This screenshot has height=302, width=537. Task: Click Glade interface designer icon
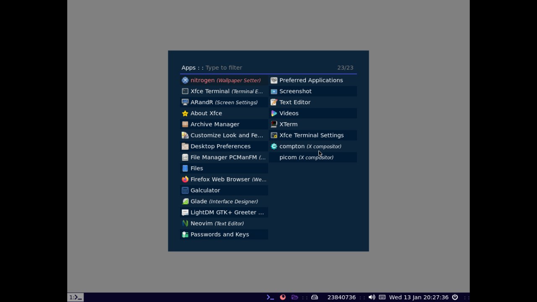point(185,201)
